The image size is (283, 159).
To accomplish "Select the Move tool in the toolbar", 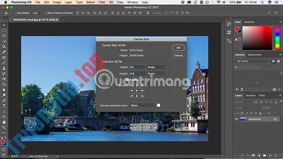I will pyautogui.click(x=4, y=25).
